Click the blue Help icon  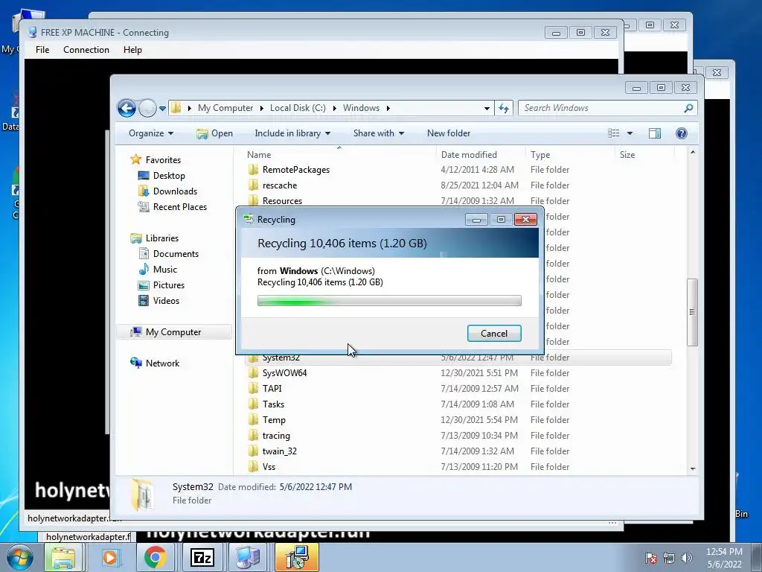tap(682, 133)
